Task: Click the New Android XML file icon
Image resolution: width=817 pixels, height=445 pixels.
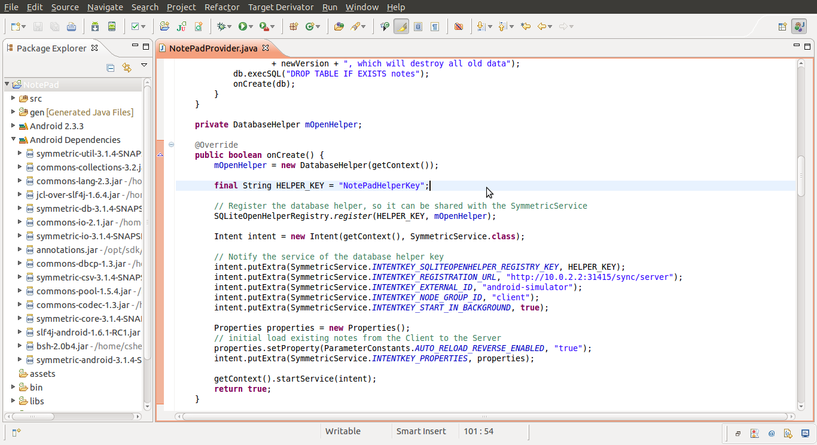Action: tap(198, 26)
